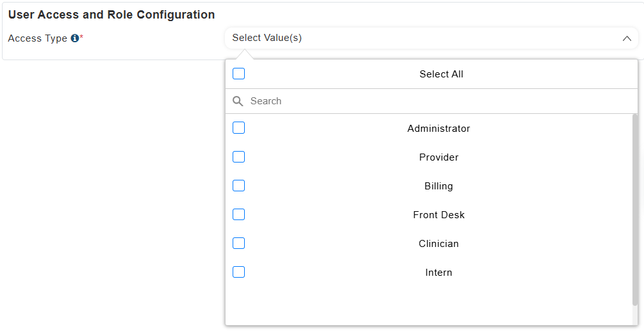Image resolution: width=644 pixels, height=334 pixels.
Task: Pick the Provider option label
Action: pyautogui.click(x=439, y=157)
